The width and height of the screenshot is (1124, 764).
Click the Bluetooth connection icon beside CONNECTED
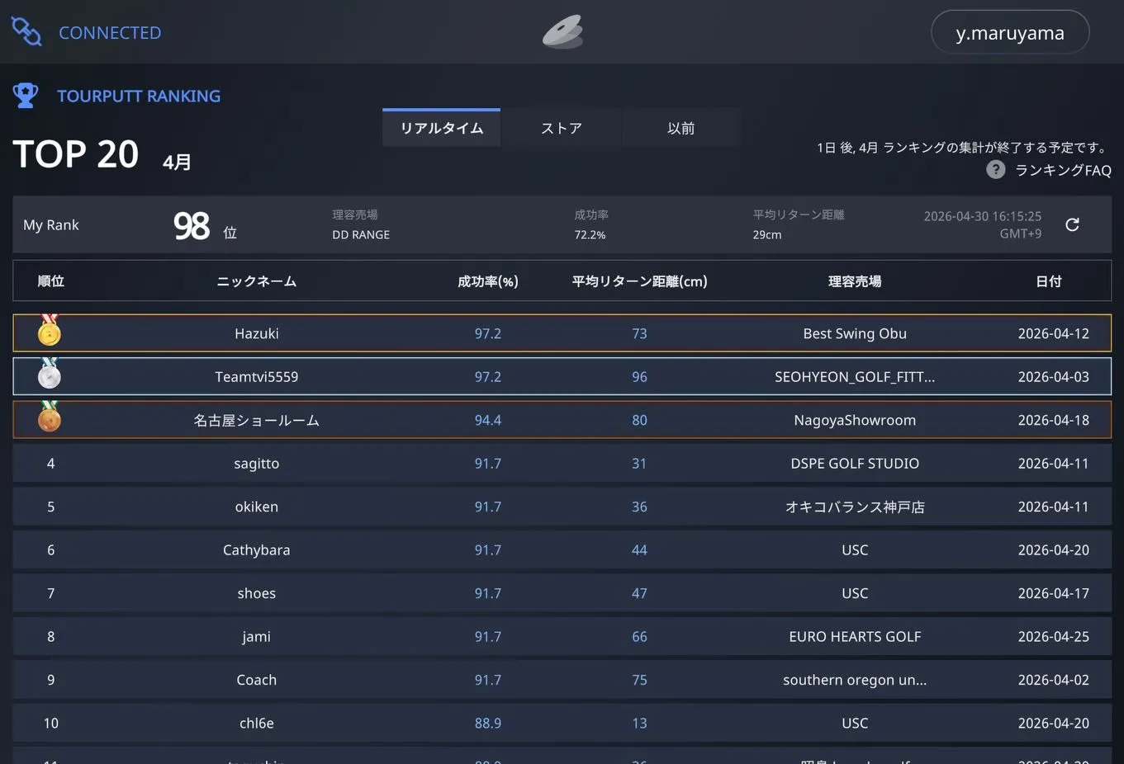point(26,32)
